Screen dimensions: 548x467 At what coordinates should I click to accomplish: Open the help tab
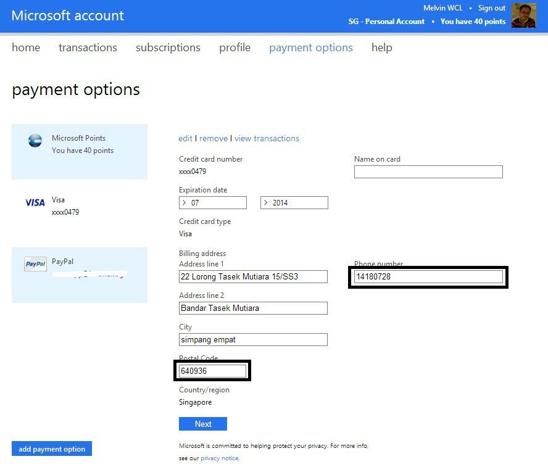coord(381,48)
